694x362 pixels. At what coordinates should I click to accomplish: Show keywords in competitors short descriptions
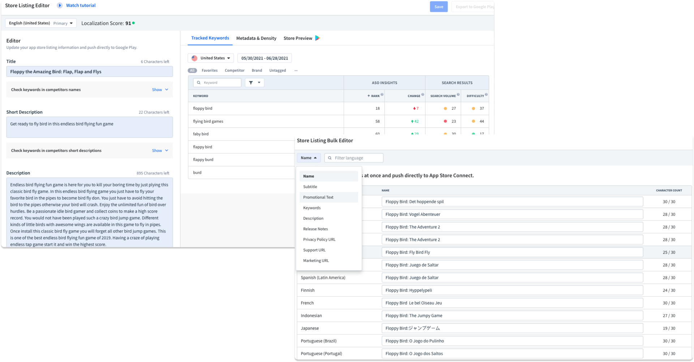[160, 151]
